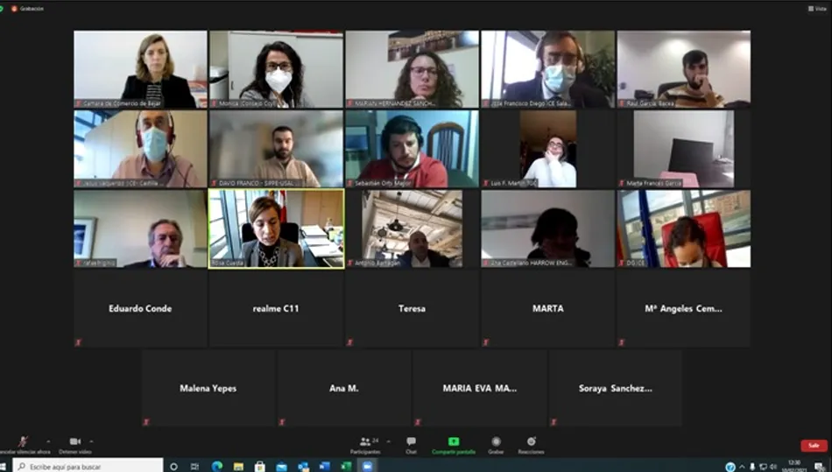Click the green Compartir pantalla icon
Viewport: 832px width, 472px height.
pyautogui.click(x=453, y=442)
